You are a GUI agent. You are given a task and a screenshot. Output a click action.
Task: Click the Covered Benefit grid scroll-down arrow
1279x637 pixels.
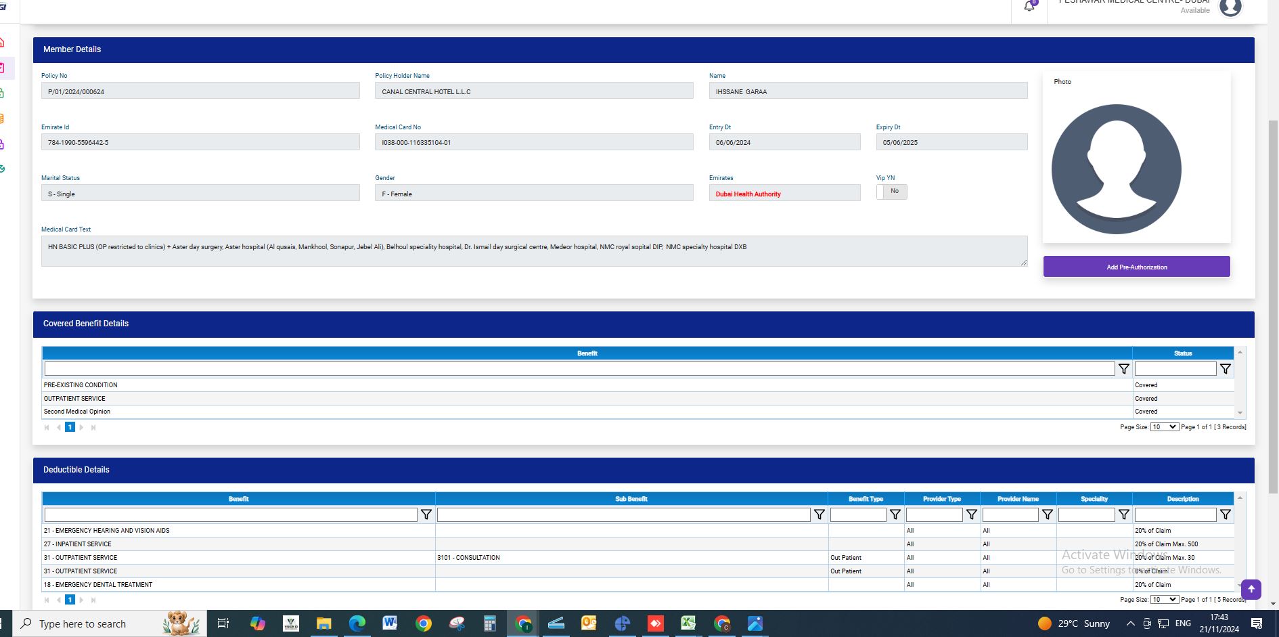(x=1240, y=413)
